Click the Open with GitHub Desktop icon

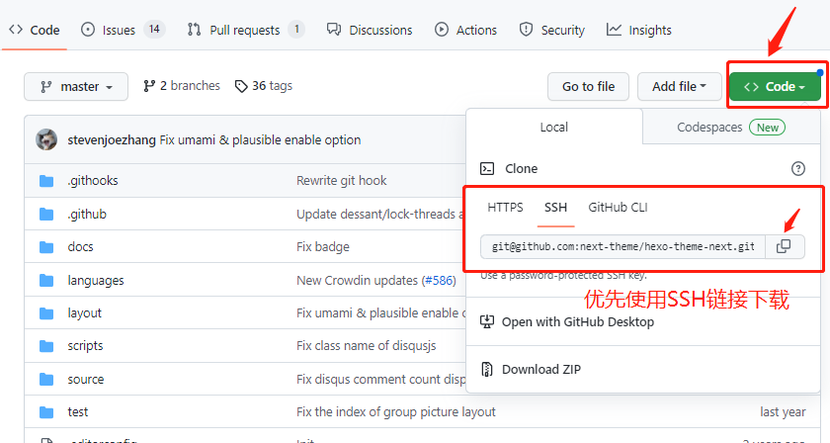(486, 321)
